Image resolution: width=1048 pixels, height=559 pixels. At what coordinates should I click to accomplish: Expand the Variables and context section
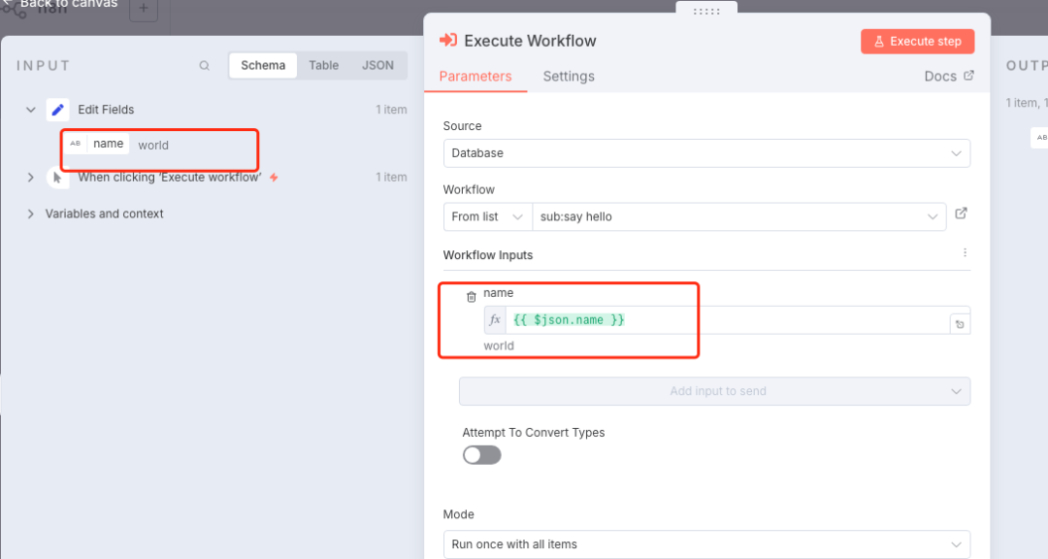[x=104, y=214]
